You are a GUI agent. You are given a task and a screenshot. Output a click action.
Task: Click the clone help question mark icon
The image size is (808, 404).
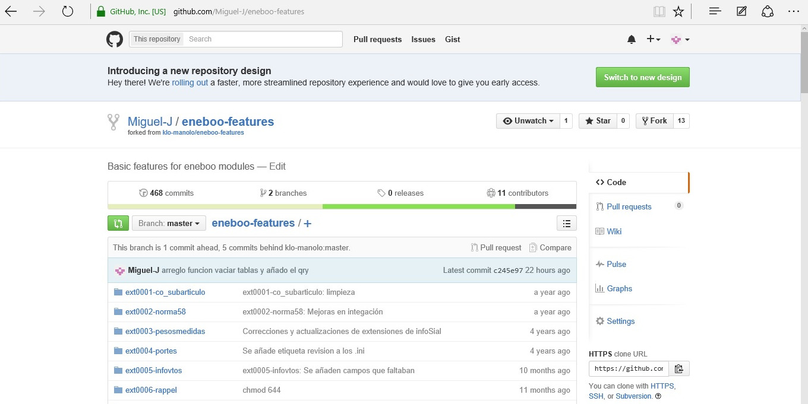658,396
